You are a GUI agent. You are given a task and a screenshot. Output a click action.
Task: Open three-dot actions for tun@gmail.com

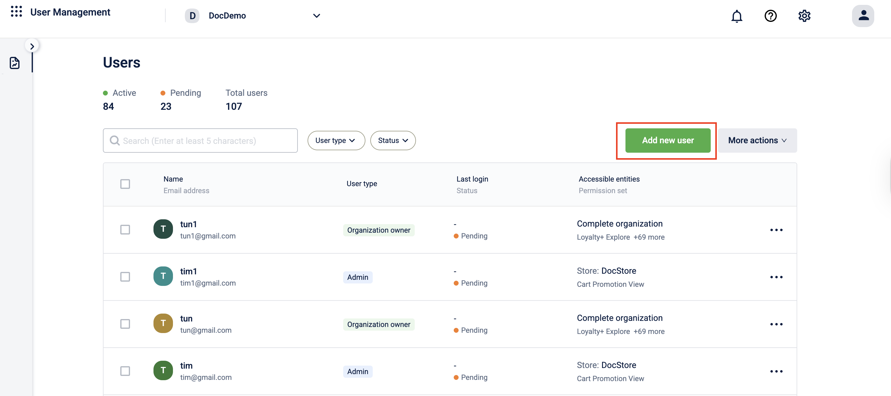(x=776, y=324)
